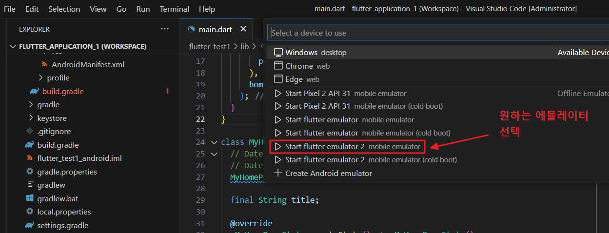The width and height of the screenshot is (609, 233).
Task: Click lib in the breadcrumb path
Action: (245, 46)
